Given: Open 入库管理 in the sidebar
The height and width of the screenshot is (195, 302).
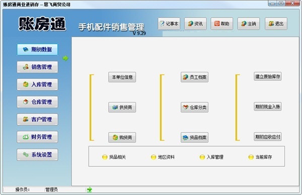Looking at the screenshot, I should tap(37, 84).
